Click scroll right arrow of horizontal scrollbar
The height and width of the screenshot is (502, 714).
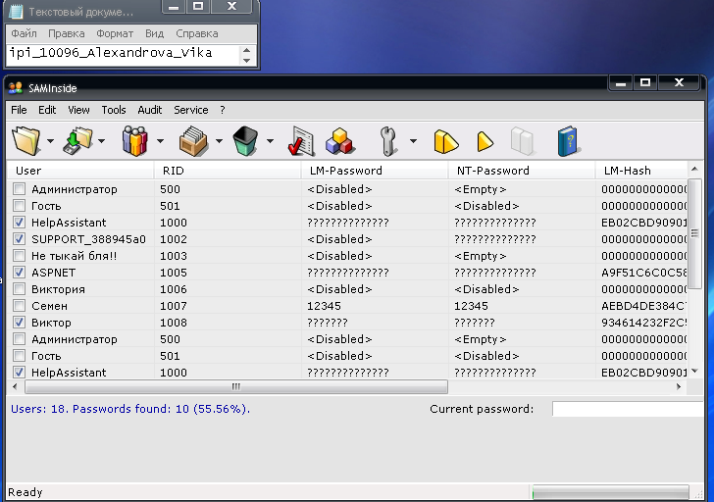tap(679, 387)
